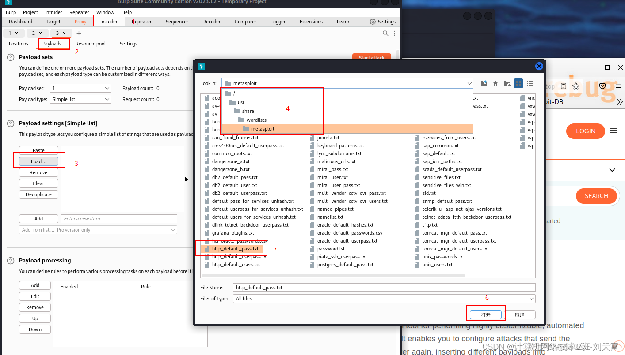Switch to the Proxy tab
Image resolution: width=625 pixels, height=355 pixels.
click(80, 22)
